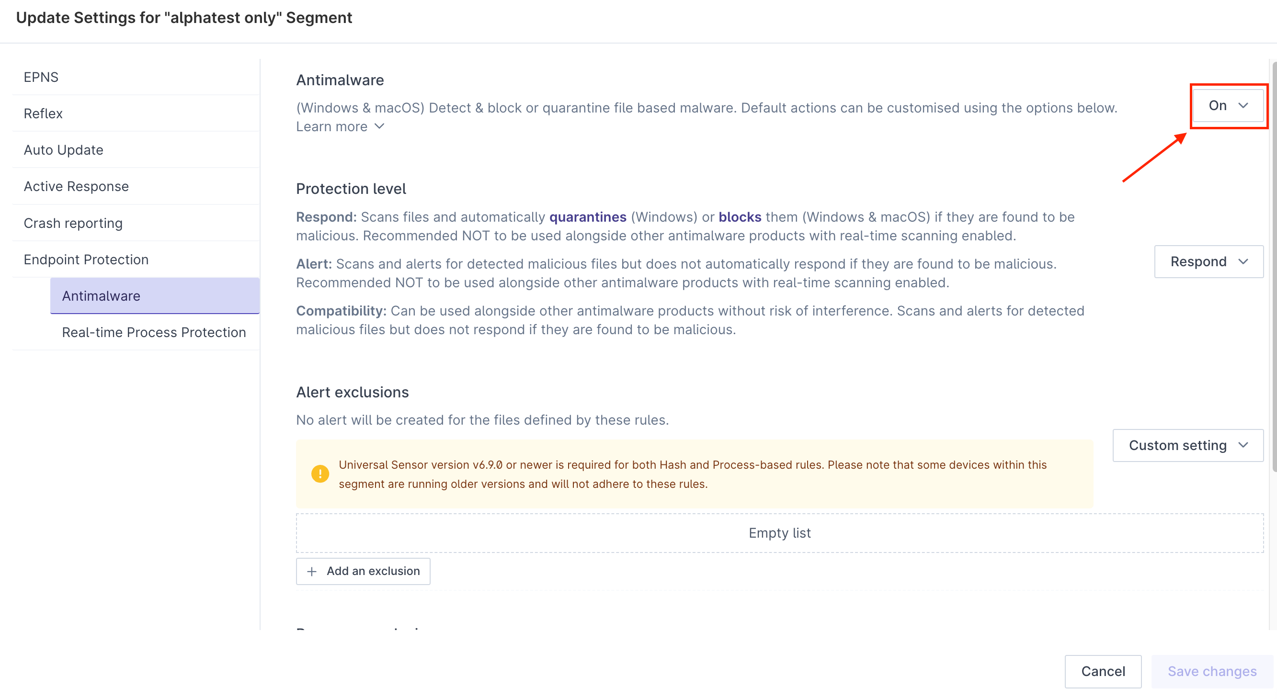Click the 'No alert will be created' description
The height and width of the screenshot is (699, 1277).
(x=482, y=420)
